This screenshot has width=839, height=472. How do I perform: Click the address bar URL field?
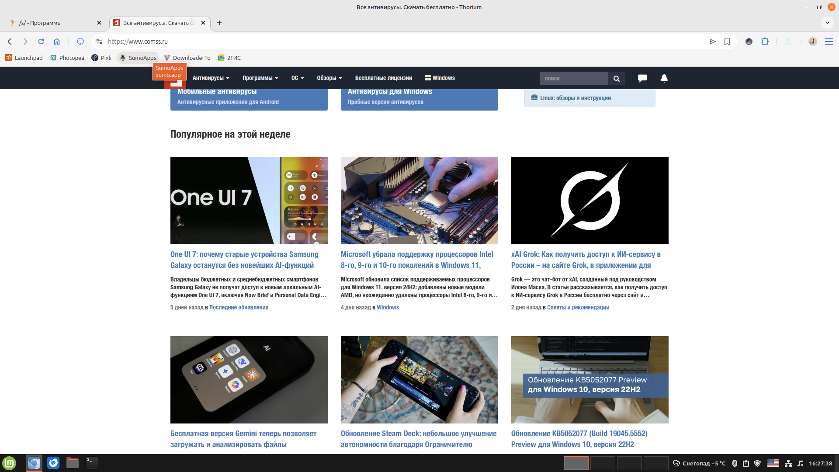[404, 42]
